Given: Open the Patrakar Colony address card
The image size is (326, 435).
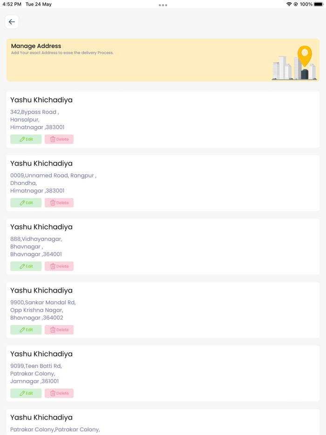Looking at the screenshot, I should [163, 422].
